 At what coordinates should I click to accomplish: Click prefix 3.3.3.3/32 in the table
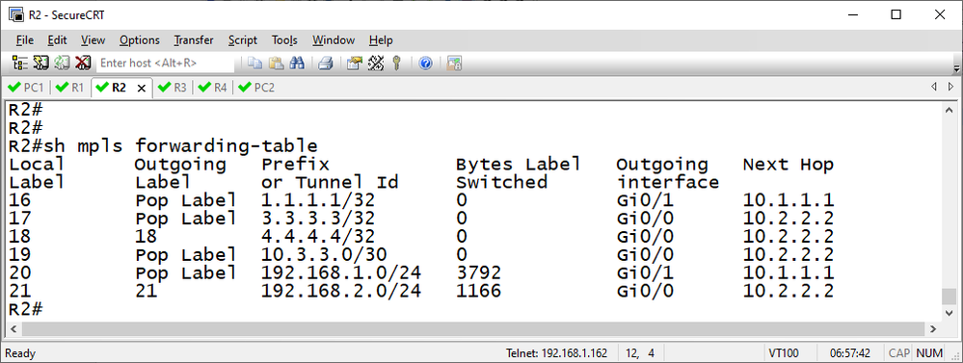(317, 218)
